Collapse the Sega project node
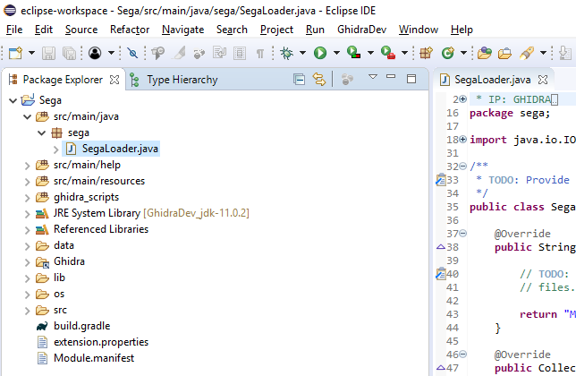This screenshot has height=376, width=576. (13, 100)
